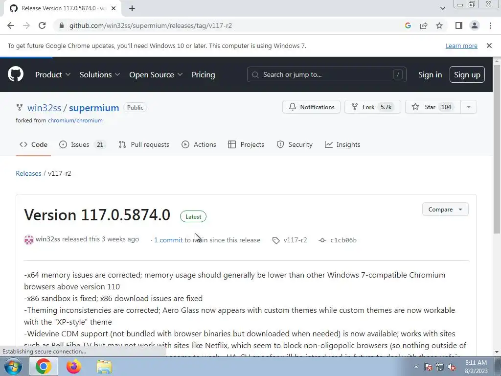This screenshot has height=376, width=501.
Task: Click scrollbar down arrow
Action: 497,352
